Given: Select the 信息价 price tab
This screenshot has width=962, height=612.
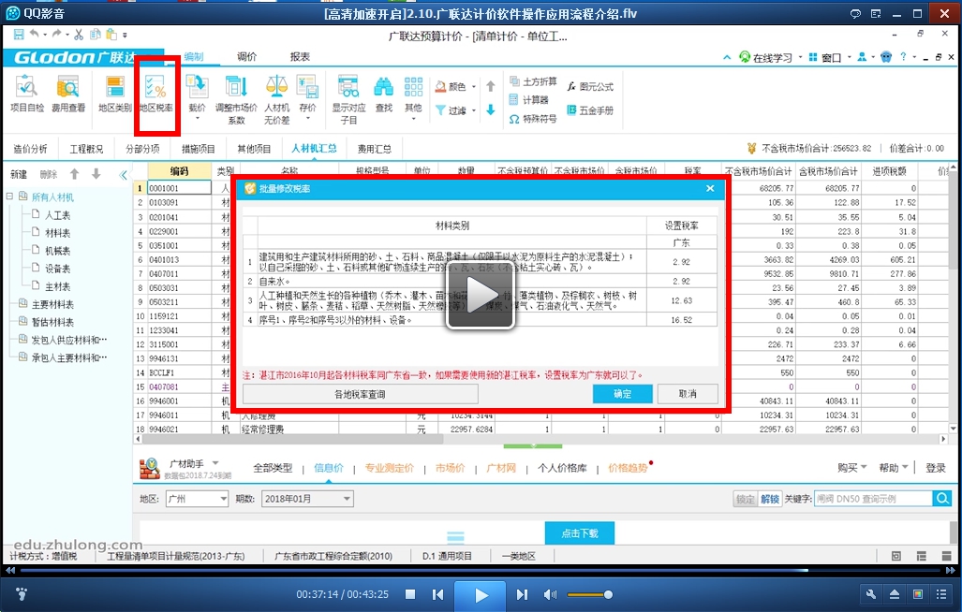Looking at the screenshot, I should [x=329, y=468].
